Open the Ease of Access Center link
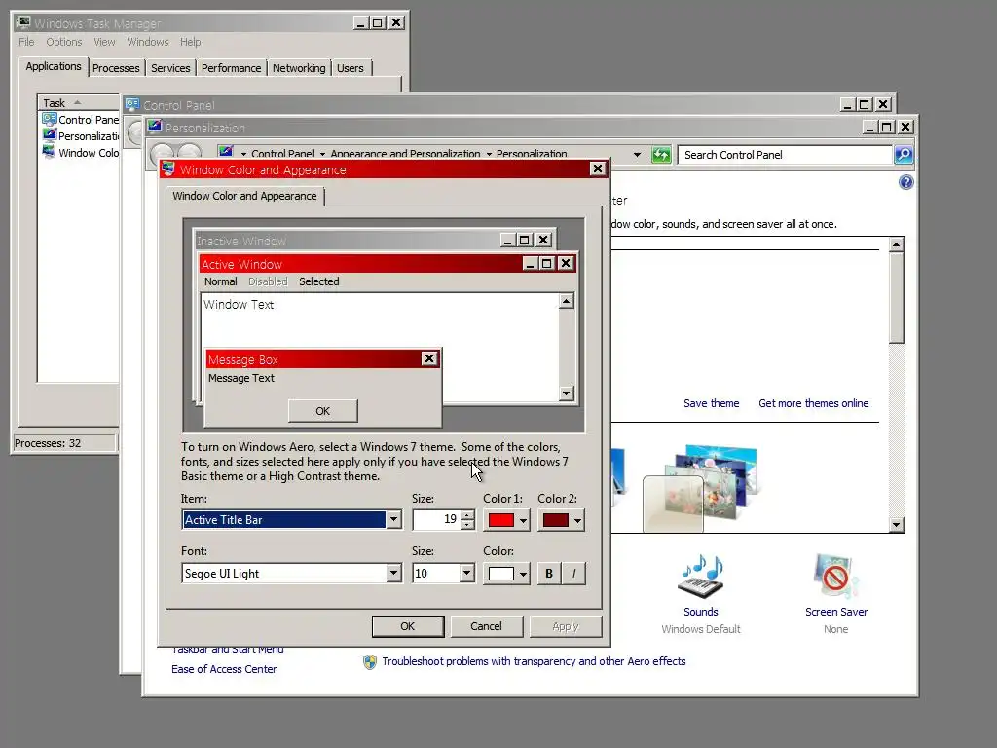This screenshot has height=748, width=997. (224, 669)
